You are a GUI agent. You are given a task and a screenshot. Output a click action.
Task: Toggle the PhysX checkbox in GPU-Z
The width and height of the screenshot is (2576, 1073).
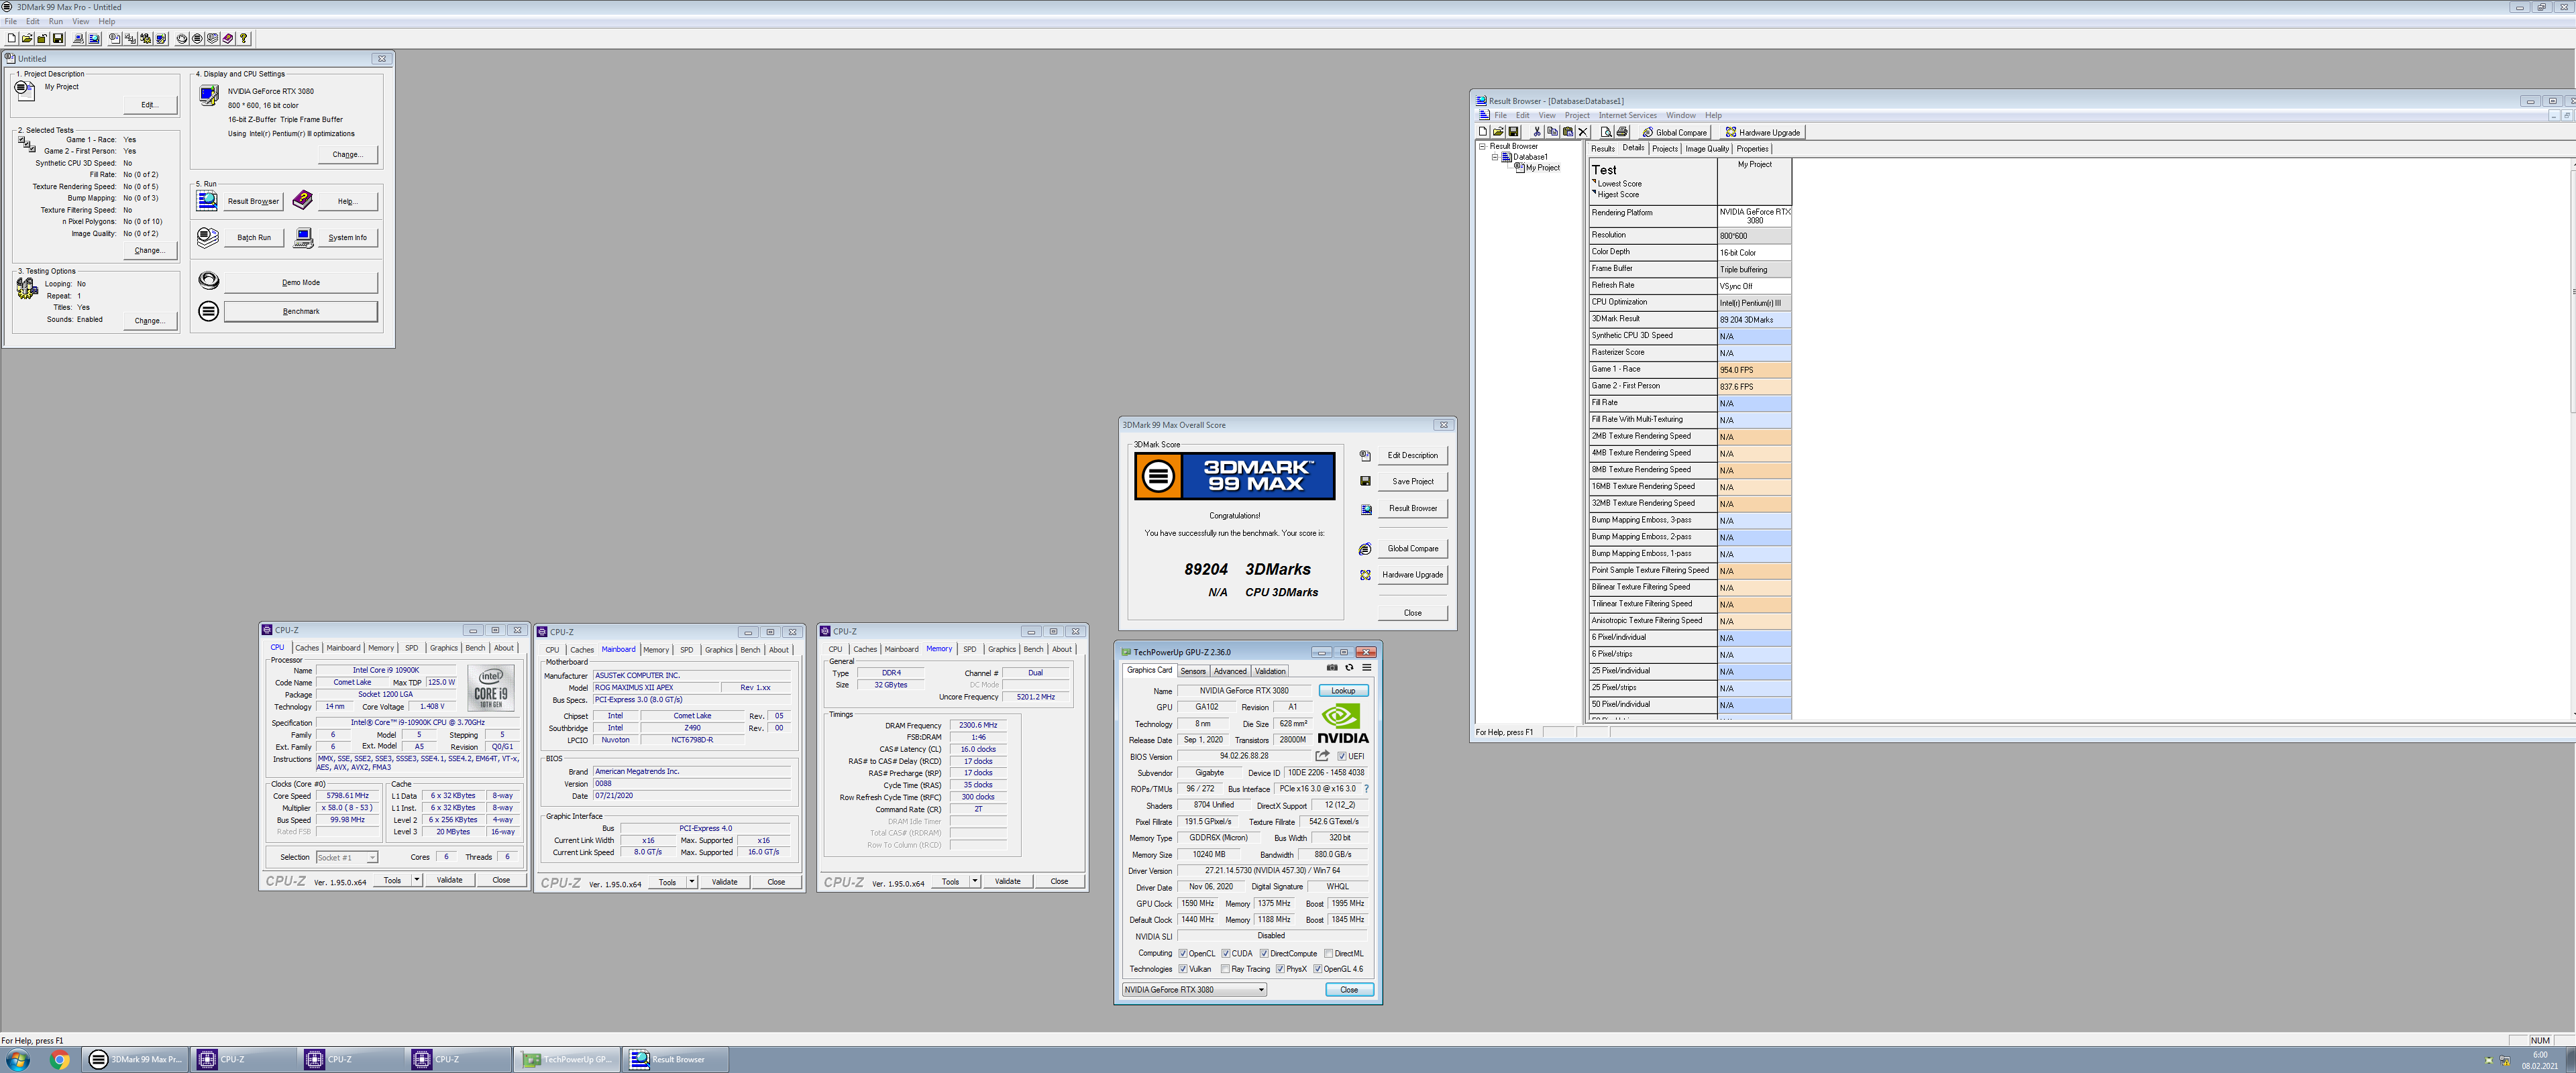click(1280, 969)
